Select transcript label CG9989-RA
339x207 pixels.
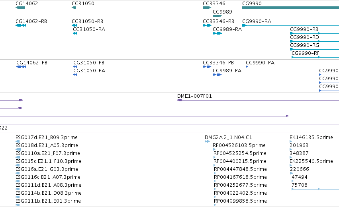227,29
